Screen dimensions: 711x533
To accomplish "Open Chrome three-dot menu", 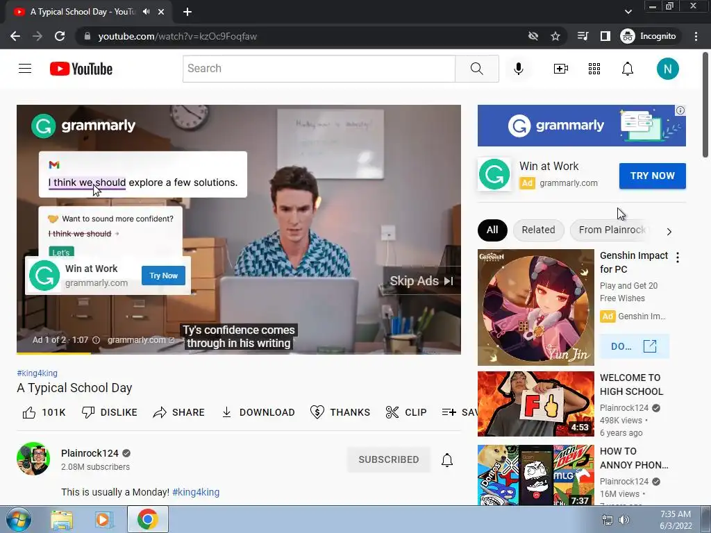I will [x=696, y=36].
